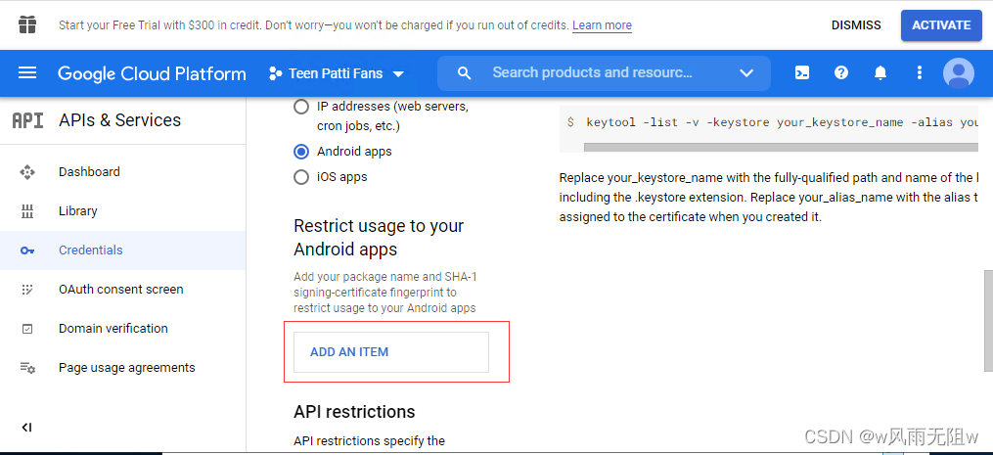Open the Teen Patti Fans project dropdown
993x455 pixels.
(x=336, y=73)
